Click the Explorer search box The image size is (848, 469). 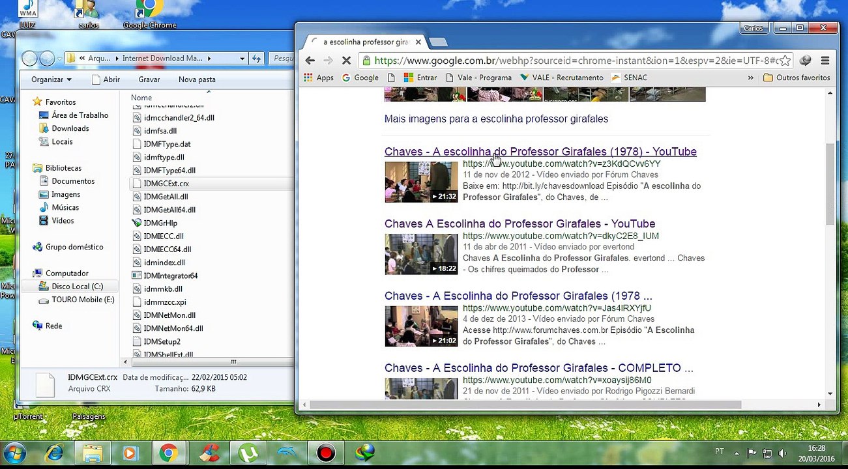(x=283, y=58)
